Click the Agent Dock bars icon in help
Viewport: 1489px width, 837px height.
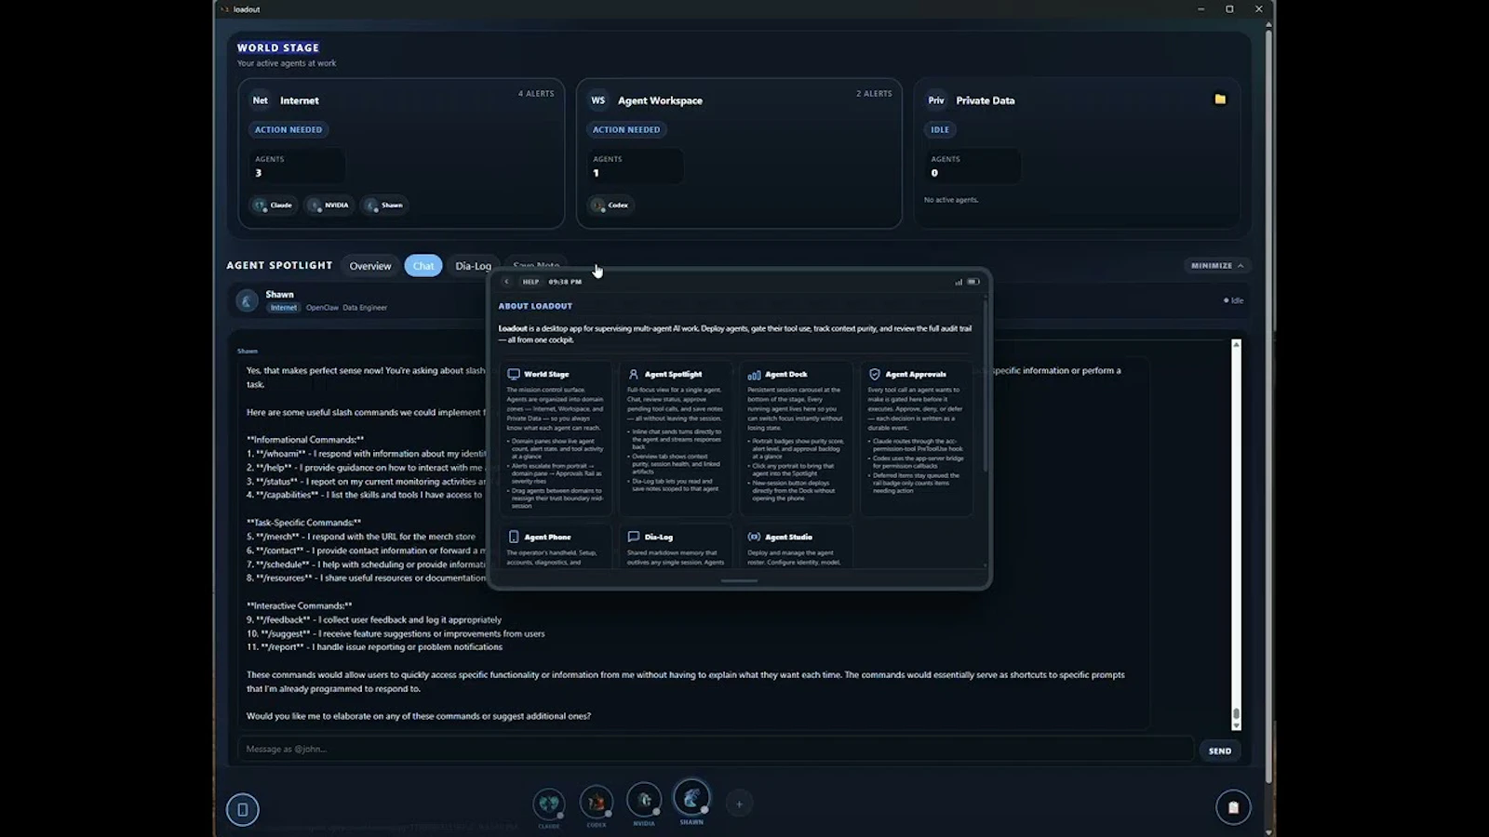coord(754,375)
